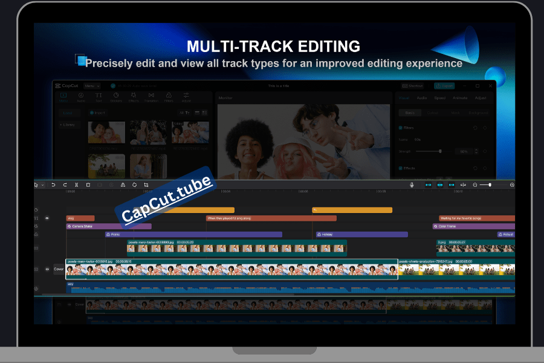The width and height of the screenshot is (544, 363).
Task: Click the filter track icon at left
Action: [x=36, y=235]
